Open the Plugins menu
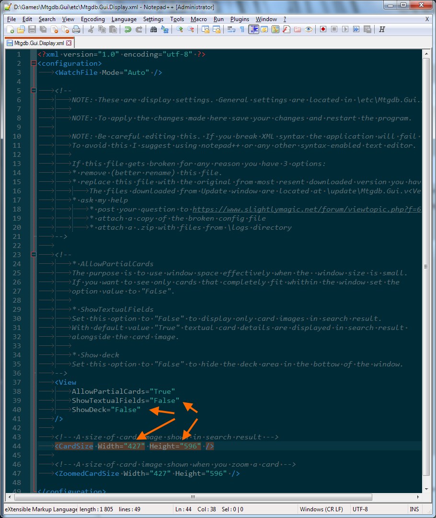This screenshot has width=436, height=518. (240, 19)
